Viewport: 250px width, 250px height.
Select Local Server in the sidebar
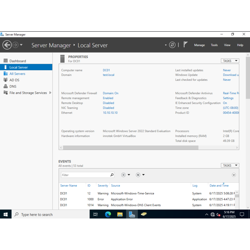tap(26, 67)
